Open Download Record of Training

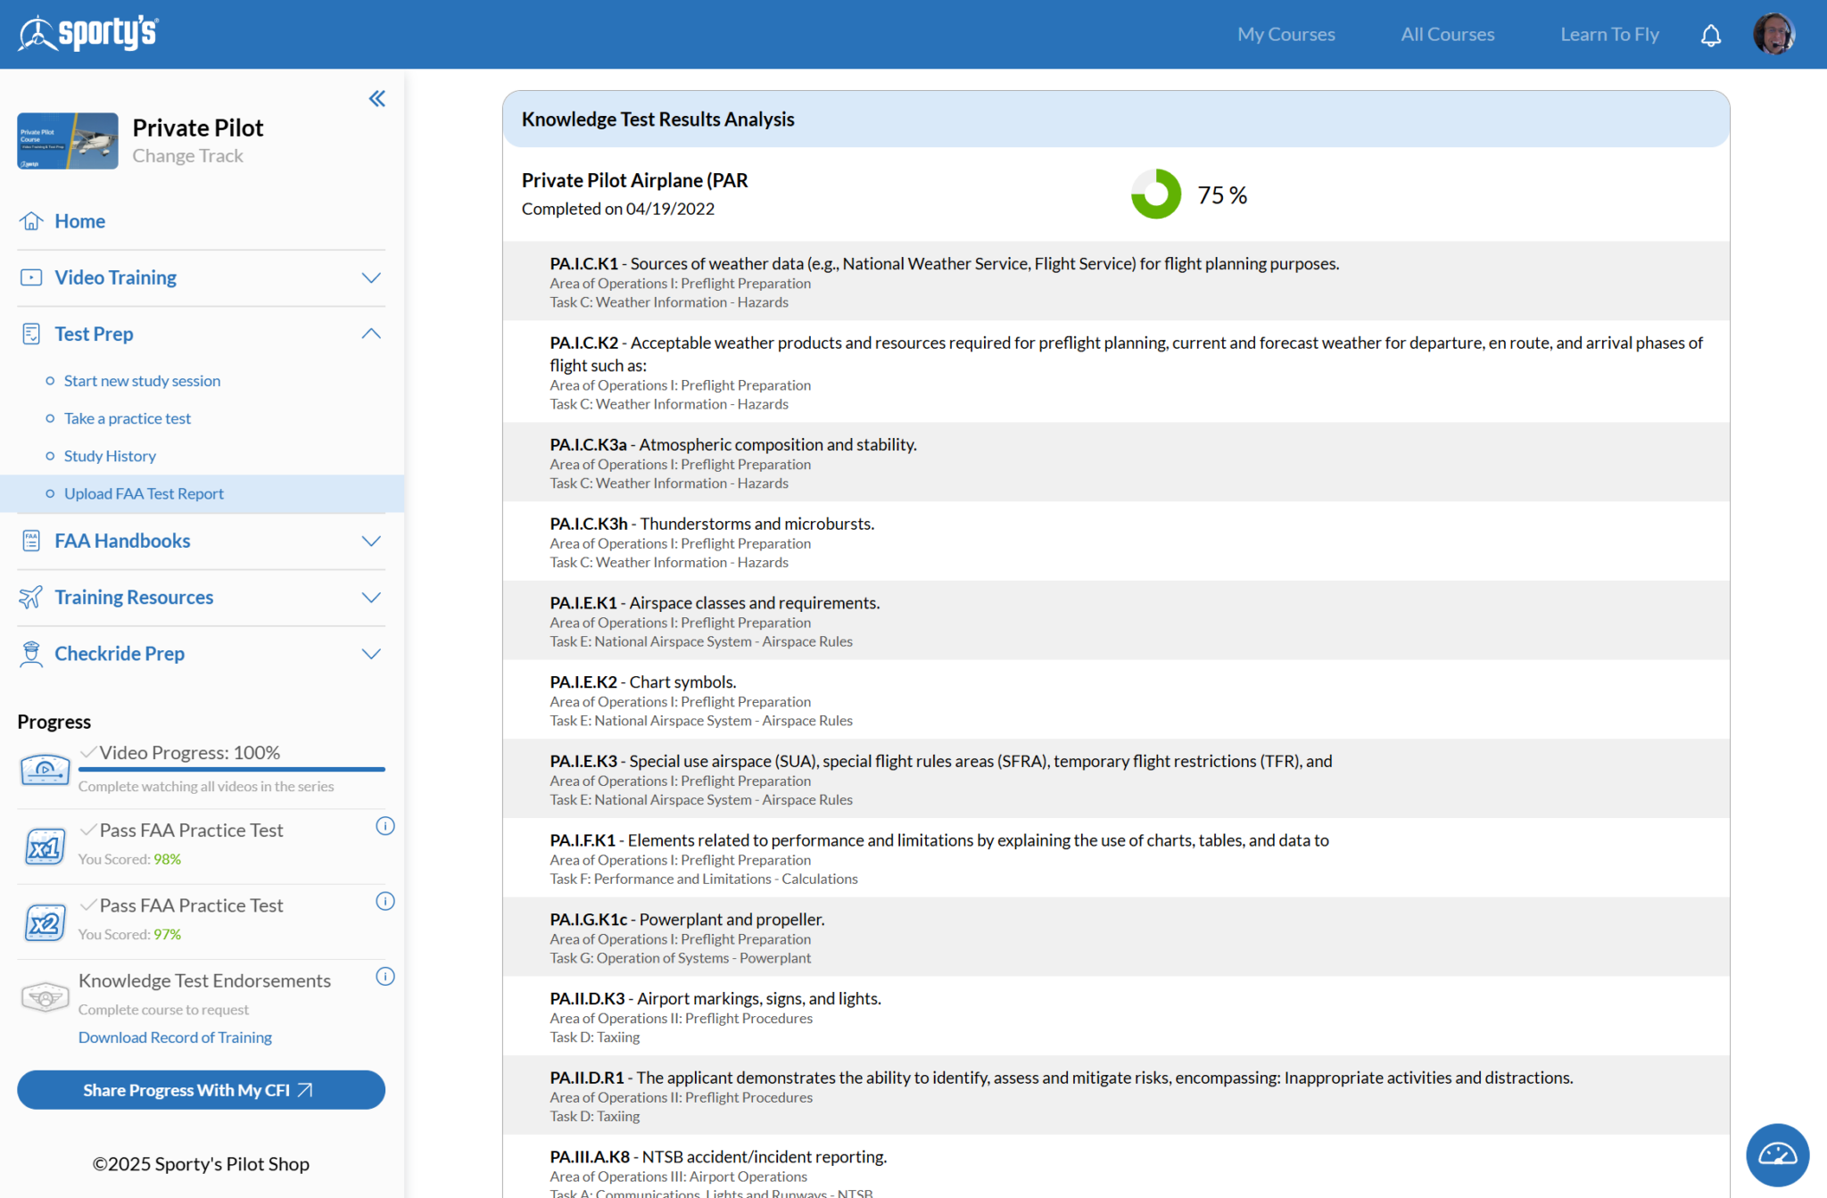(175, 1037)
